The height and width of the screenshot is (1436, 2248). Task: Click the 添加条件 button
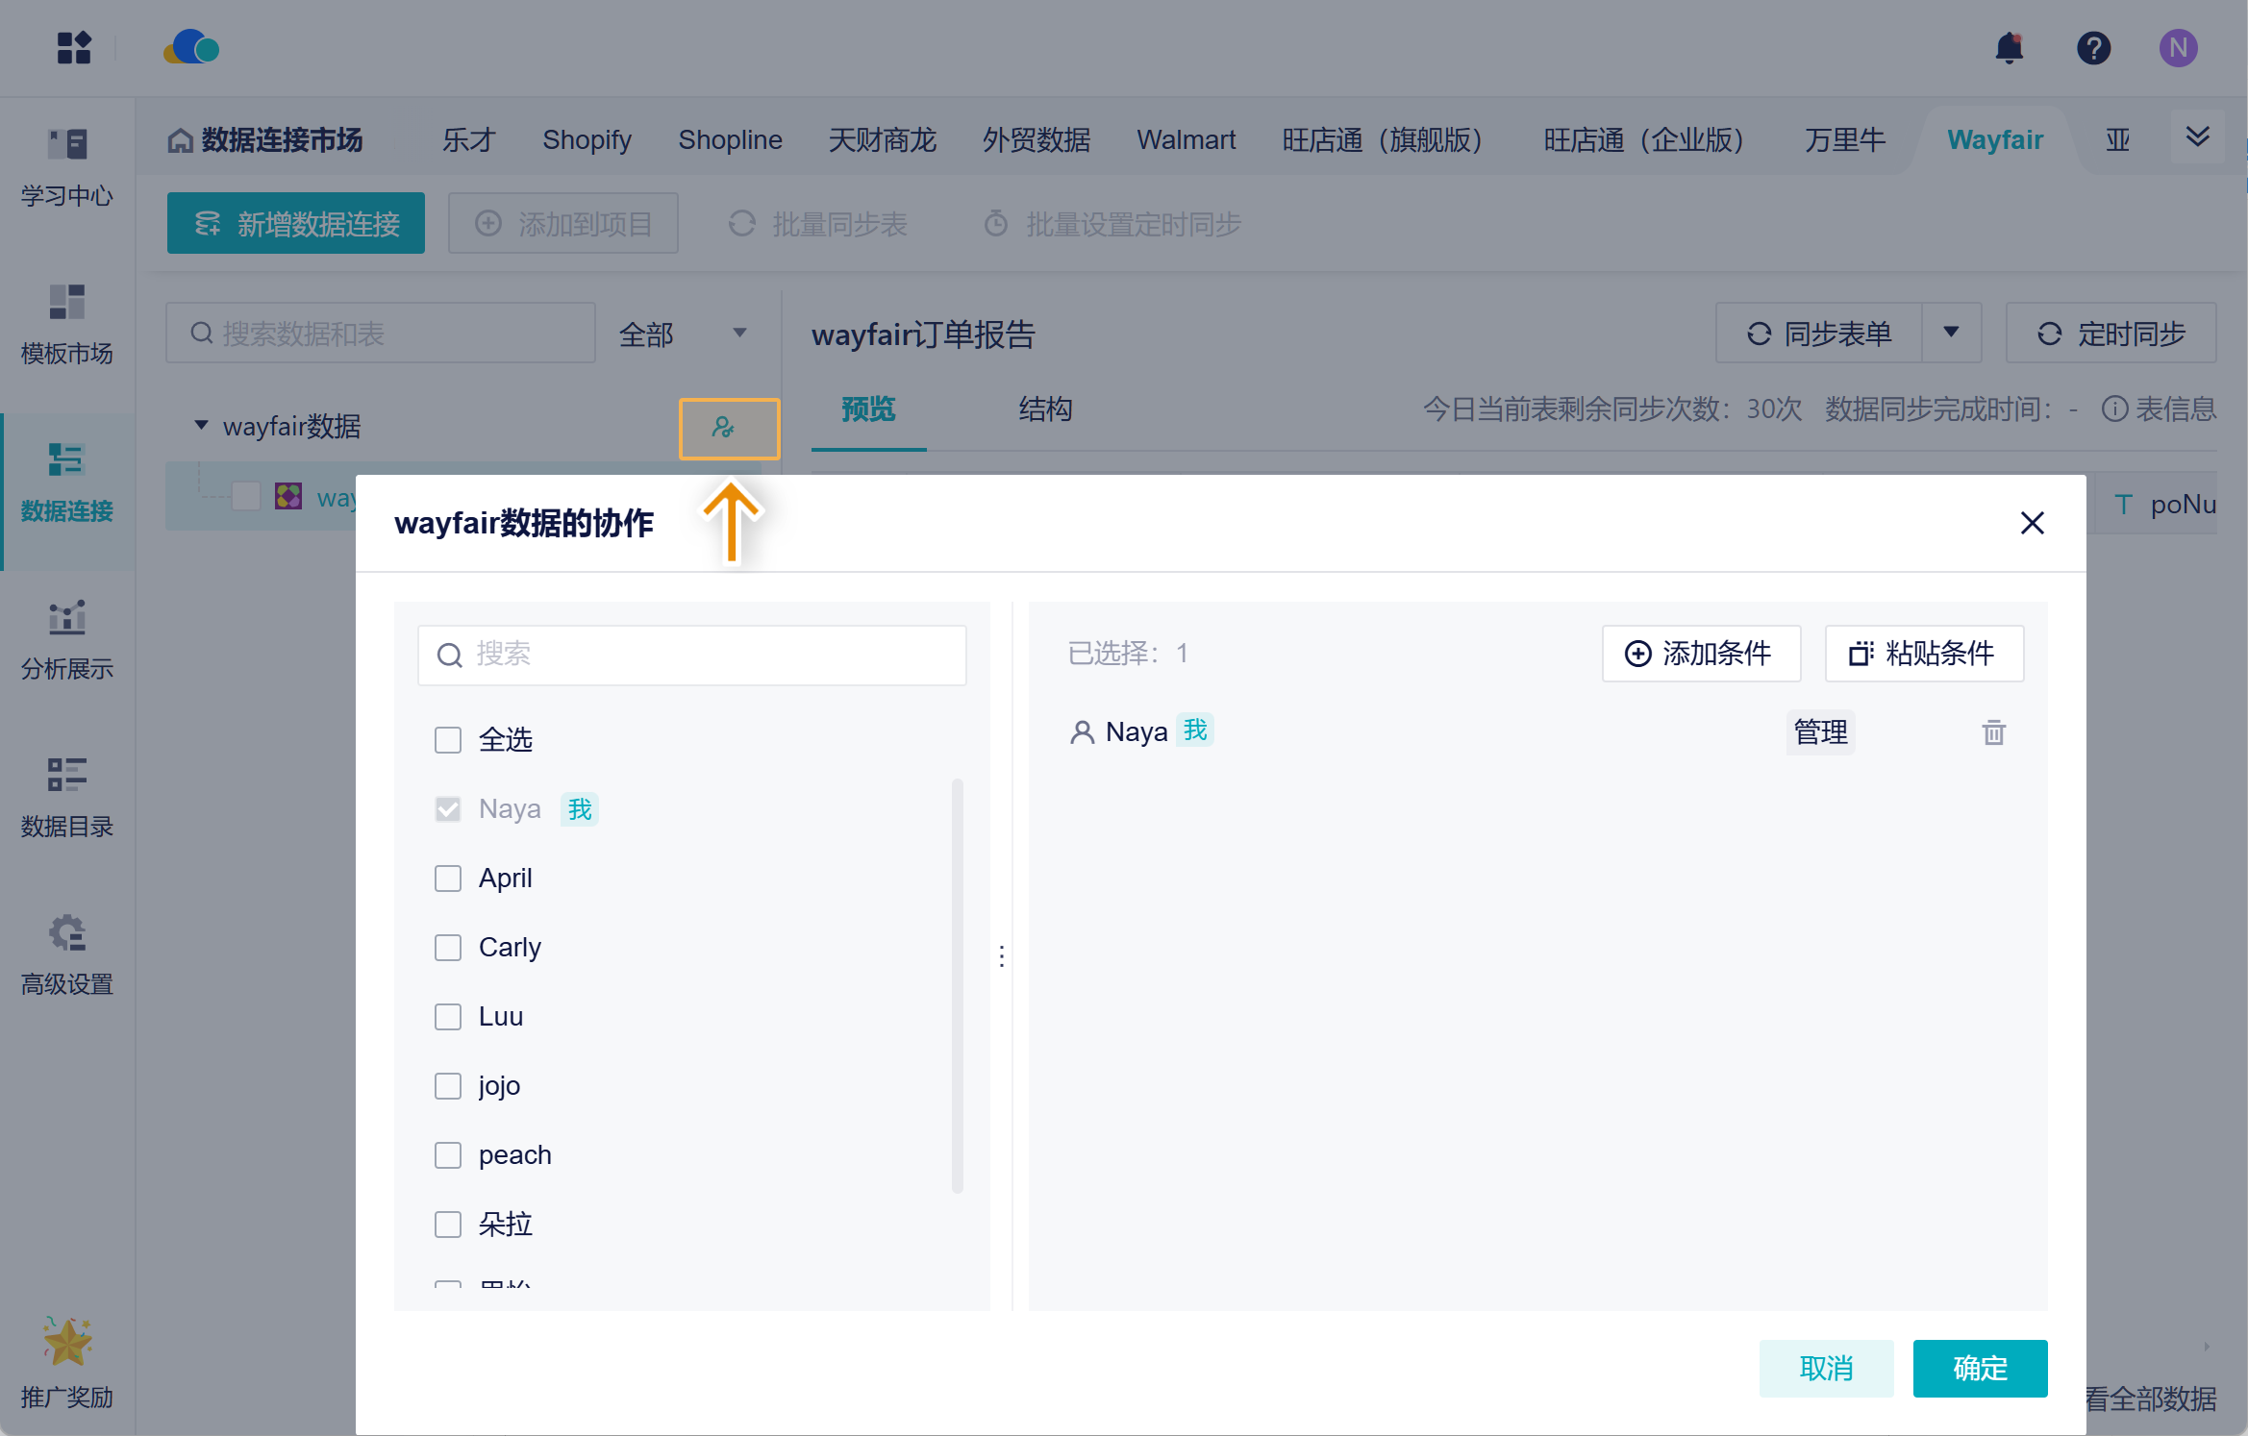1700,654
